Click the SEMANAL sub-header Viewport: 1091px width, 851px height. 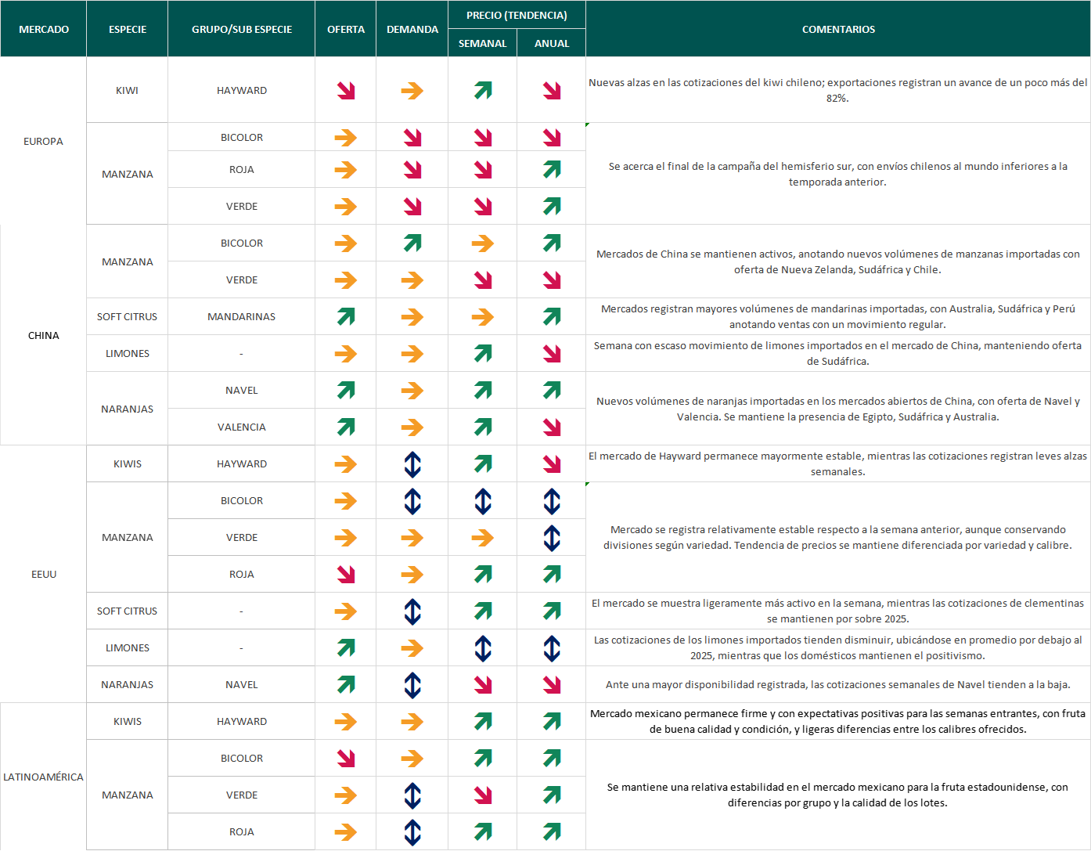coord(483,43)
